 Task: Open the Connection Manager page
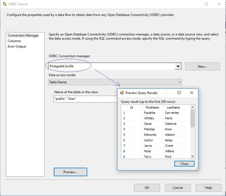click(x=23, y=36)
